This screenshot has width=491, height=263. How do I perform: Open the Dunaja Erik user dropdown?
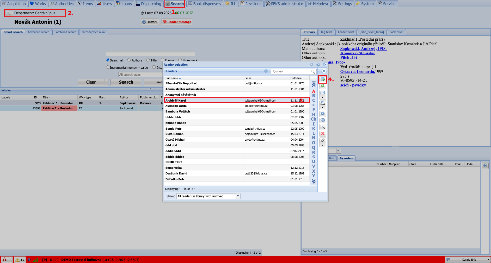point(467,260)
